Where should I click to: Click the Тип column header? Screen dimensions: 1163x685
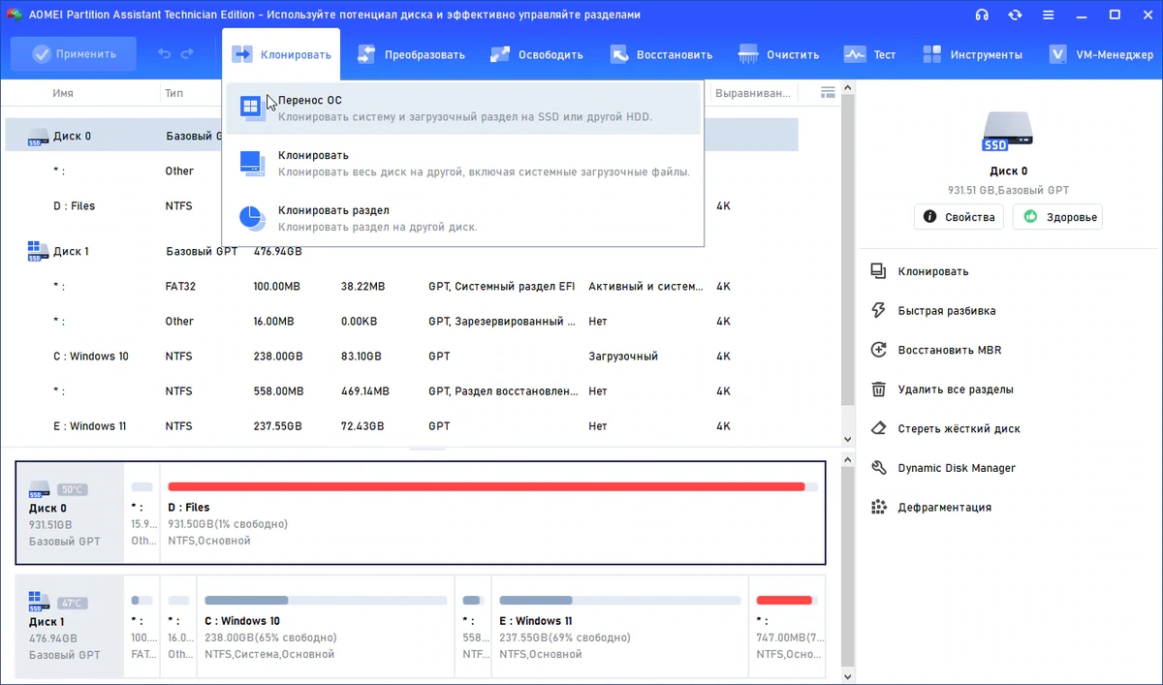pyautogui.click(x=174, y=93)
